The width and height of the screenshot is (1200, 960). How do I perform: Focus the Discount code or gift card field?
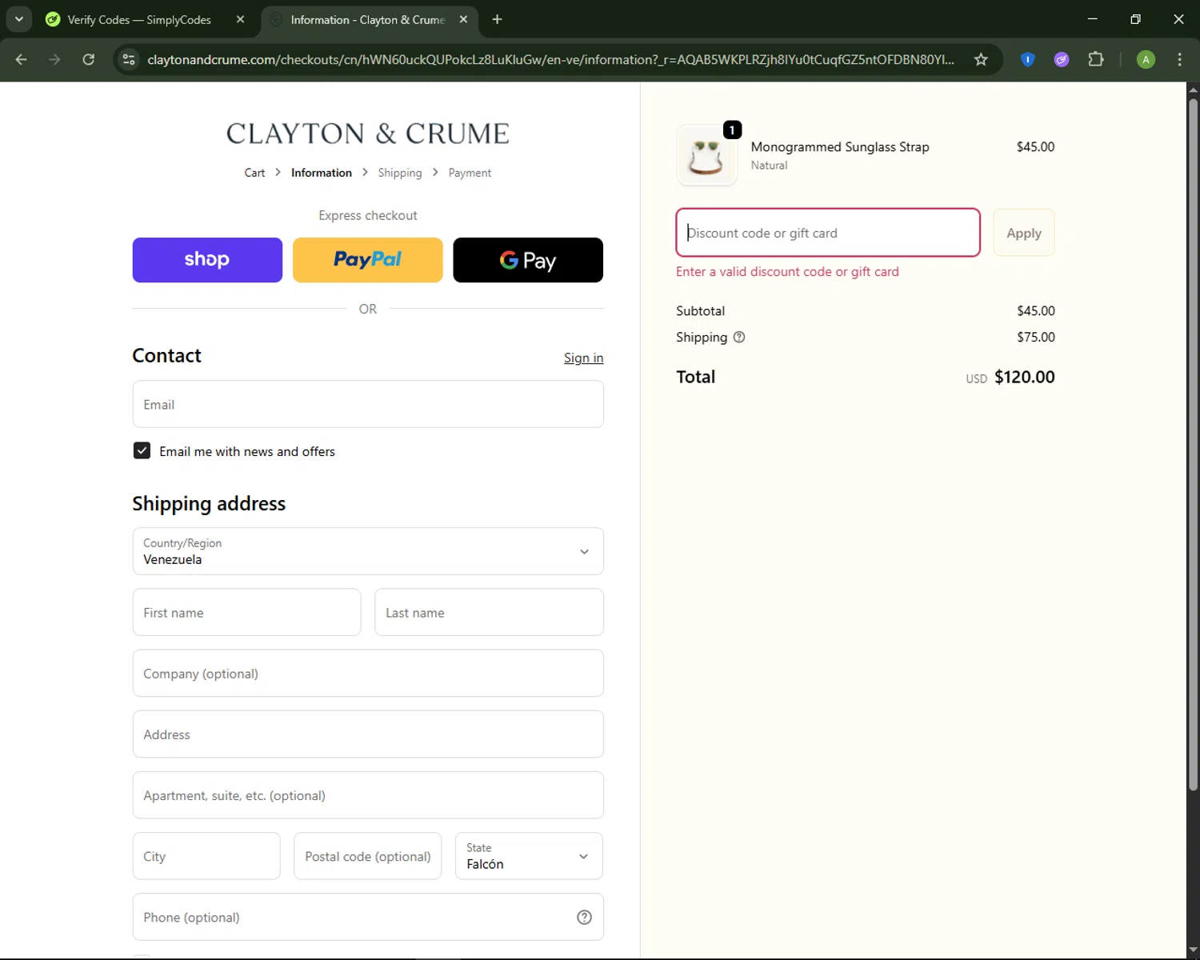(x=828, y=233)
